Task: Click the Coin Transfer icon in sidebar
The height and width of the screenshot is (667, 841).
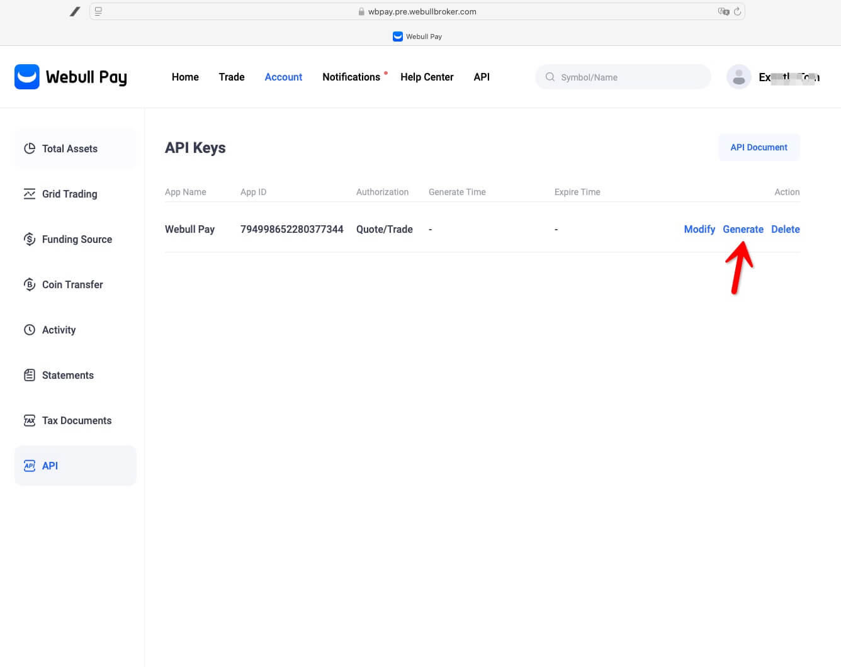Action: [x=30, y=284]
